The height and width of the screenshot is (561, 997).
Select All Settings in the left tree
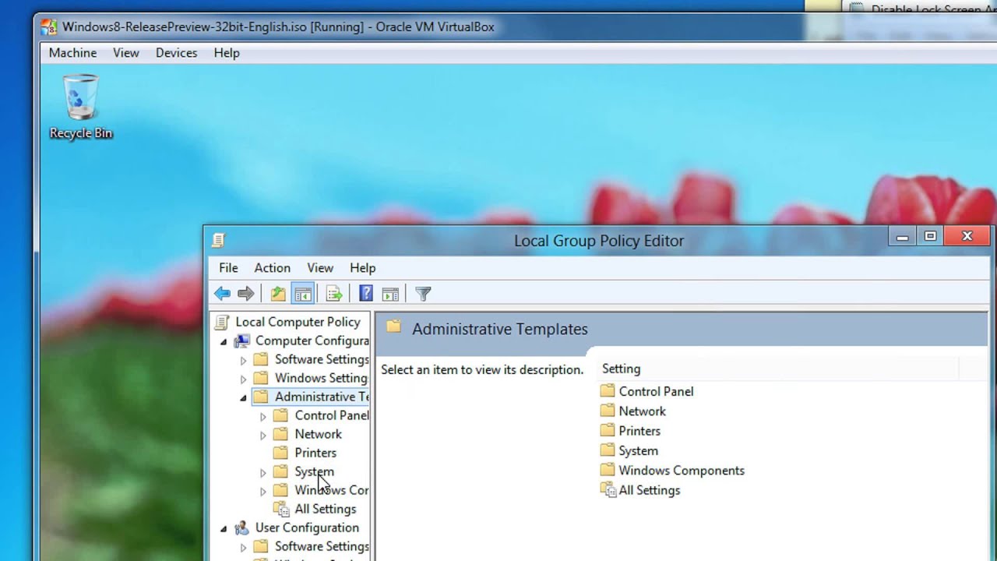325,509
